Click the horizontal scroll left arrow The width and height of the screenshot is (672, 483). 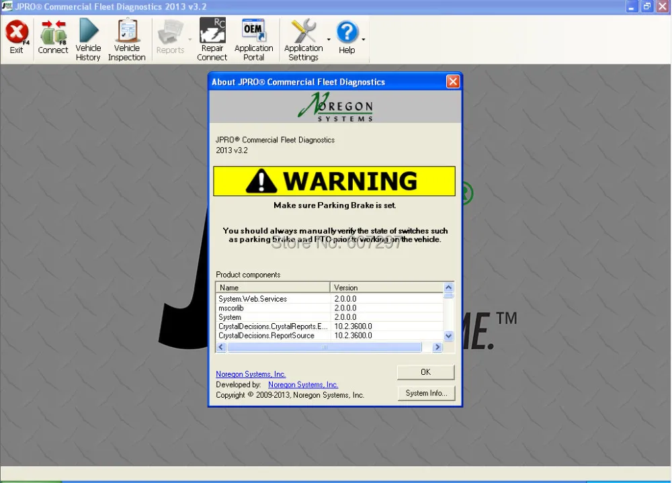click(221, 347)
